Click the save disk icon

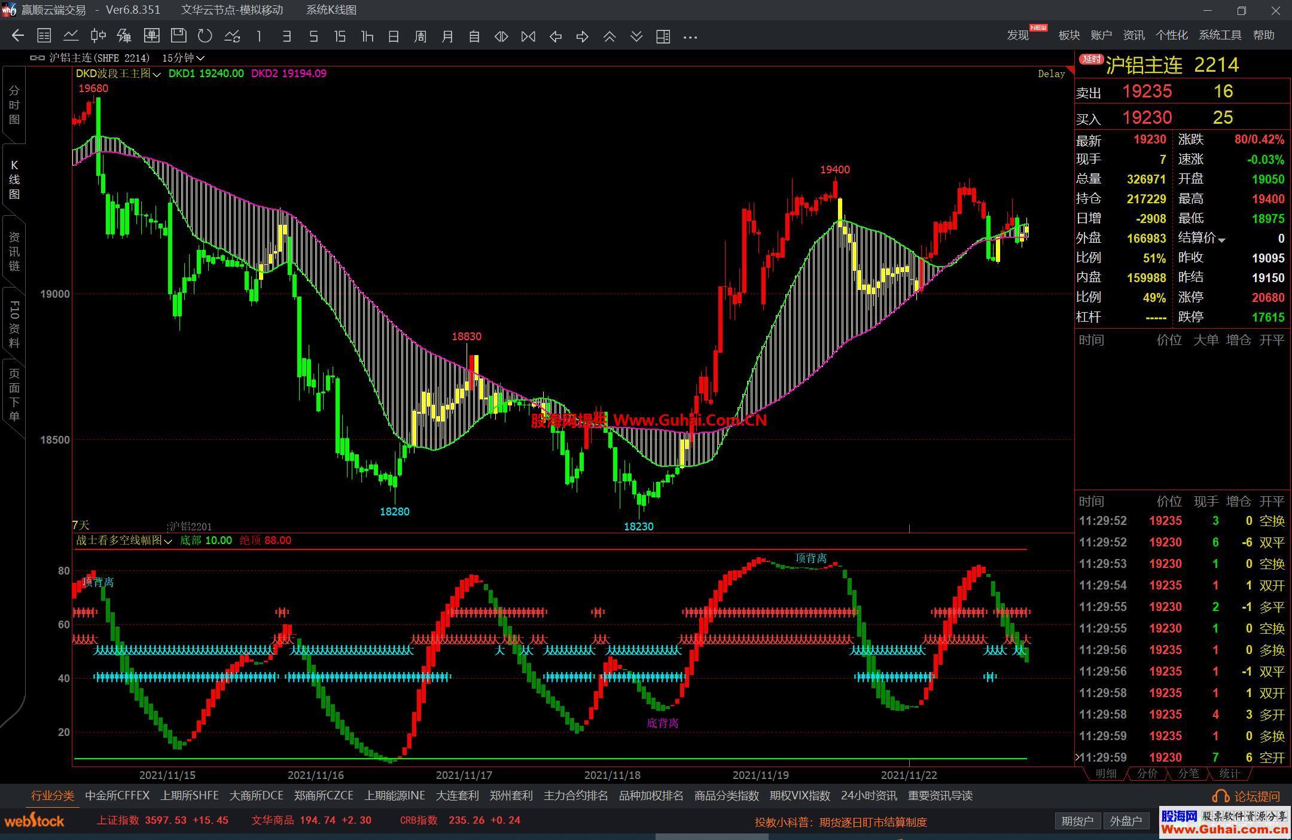point(178,36)
